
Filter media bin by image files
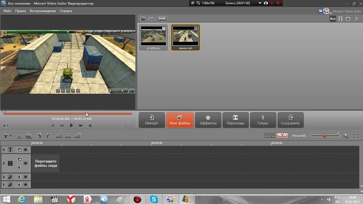coord(348,19)
